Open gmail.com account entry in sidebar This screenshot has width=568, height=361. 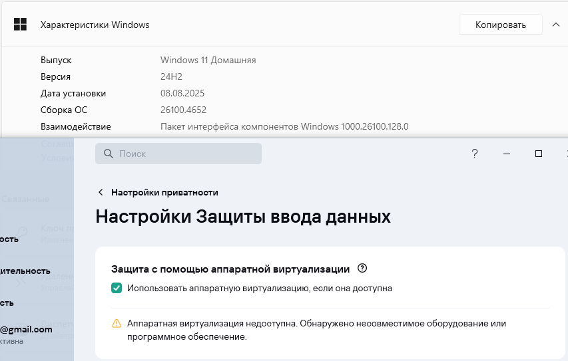[x=26, y=329]
